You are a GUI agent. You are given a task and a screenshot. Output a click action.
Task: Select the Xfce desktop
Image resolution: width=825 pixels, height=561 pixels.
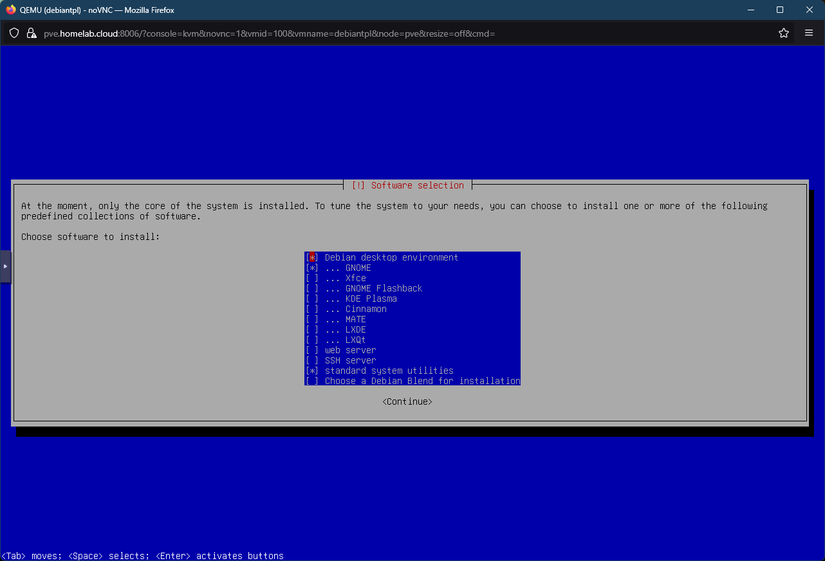click(x=312, y=278)
